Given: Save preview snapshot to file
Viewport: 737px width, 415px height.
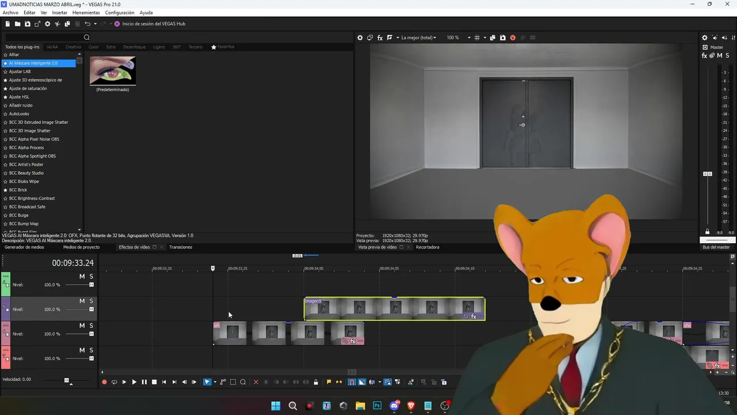Looking at the screenshot, I should point(503,37).
